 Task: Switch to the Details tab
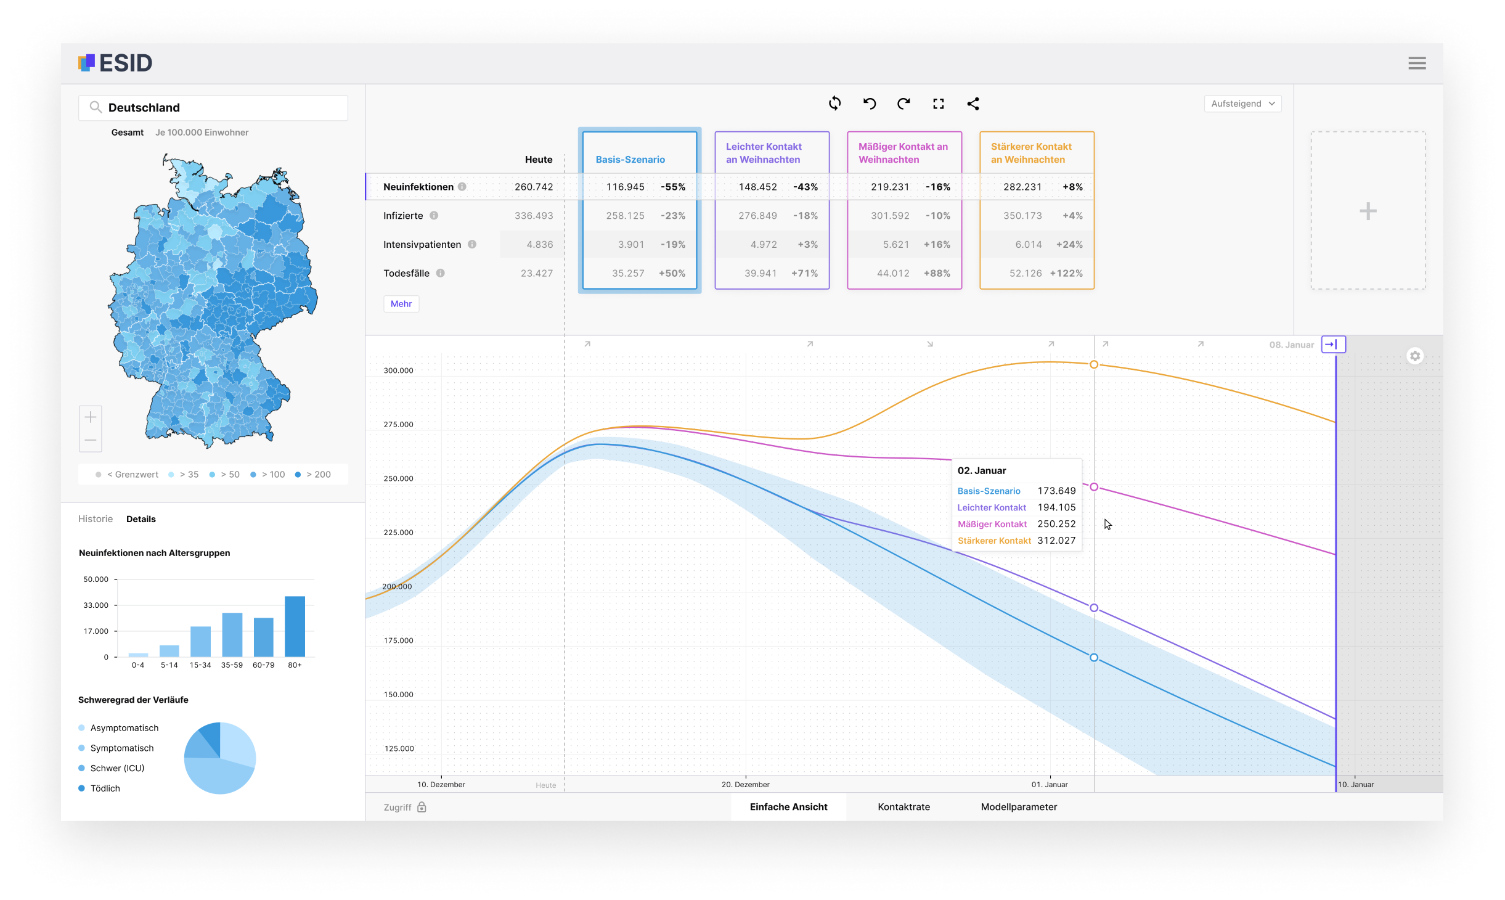pos(141,519)
